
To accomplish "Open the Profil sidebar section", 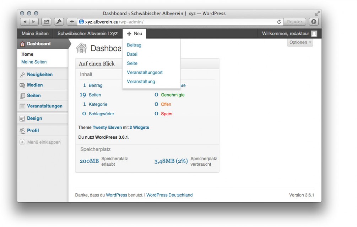I will point(33,131).
